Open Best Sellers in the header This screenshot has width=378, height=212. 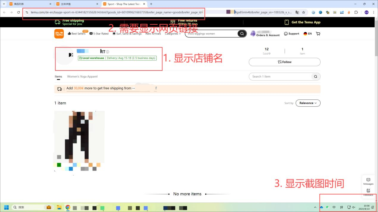coord(77,34)
